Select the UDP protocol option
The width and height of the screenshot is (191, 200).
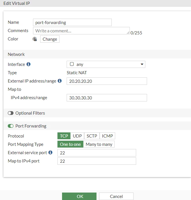coord(77,136)
